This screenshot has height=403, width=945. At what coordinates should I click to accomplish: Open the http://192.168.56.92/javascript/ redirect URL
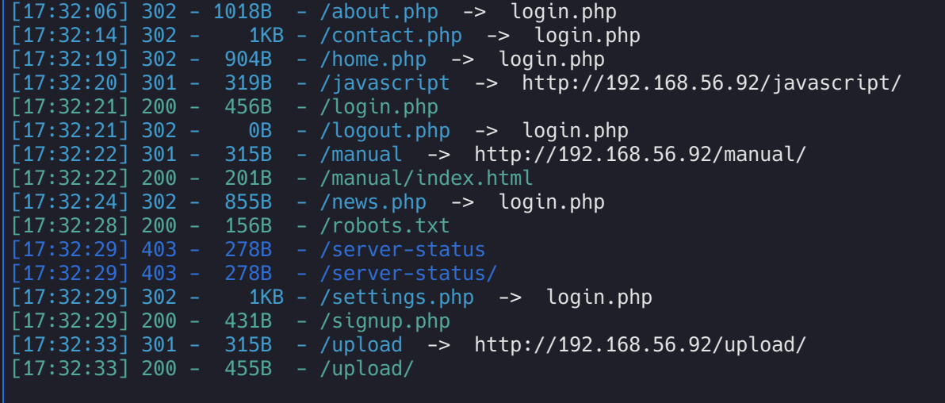click(711, 83)
